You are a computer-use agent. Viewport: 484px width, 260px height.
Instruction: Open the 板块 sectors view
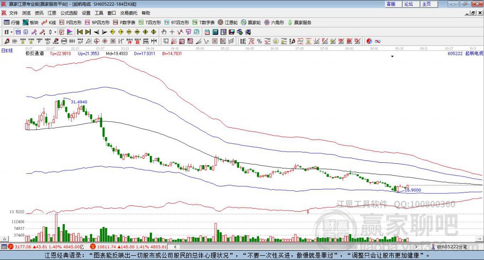tap(30, 23)
